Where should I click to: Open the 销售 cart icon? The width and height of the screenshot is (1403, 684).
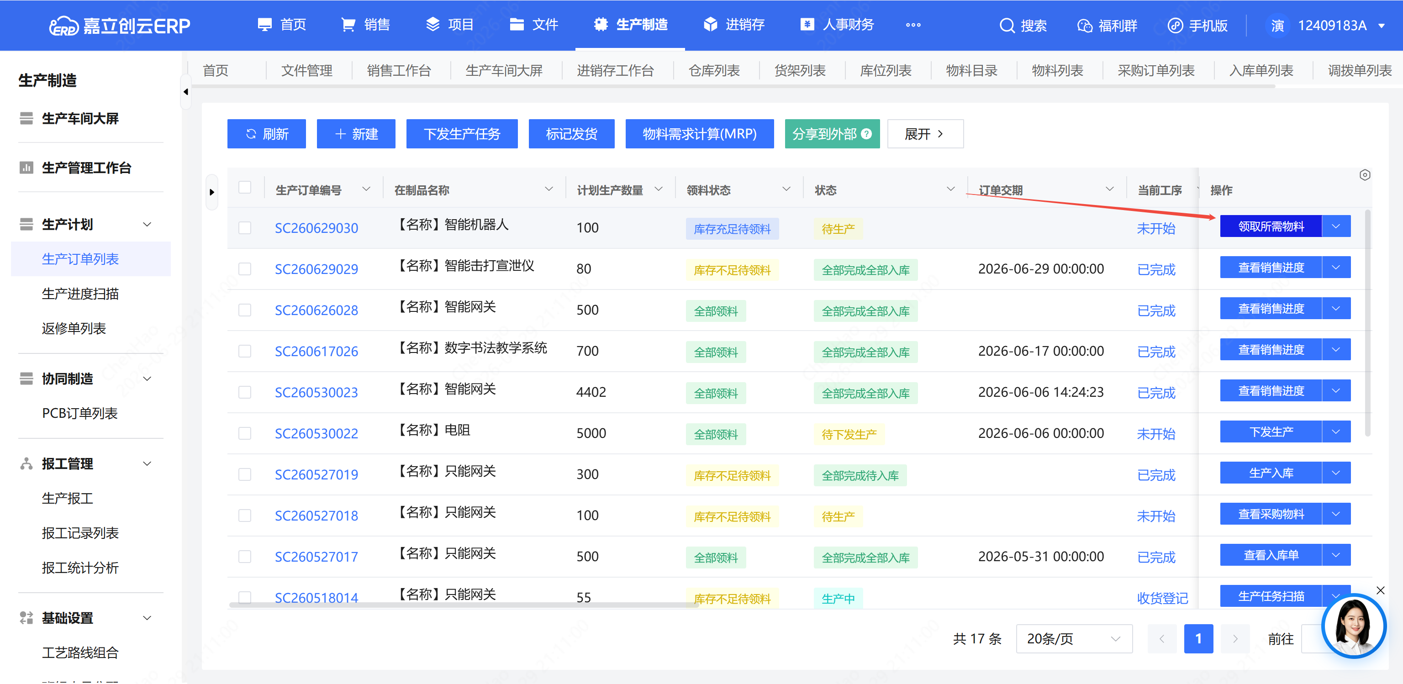pyautogui.click(x=348, y=25)
